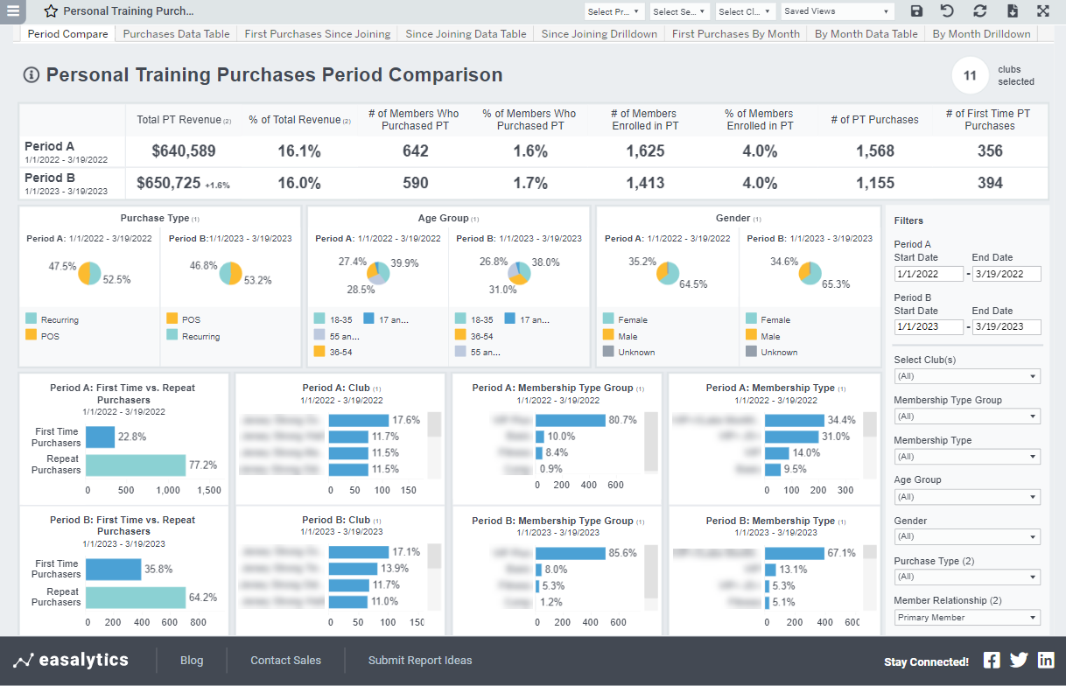The height and width of the screenshot is (686, 1066).
Task: Export the report with the download icon
Action: (1012, 11)
